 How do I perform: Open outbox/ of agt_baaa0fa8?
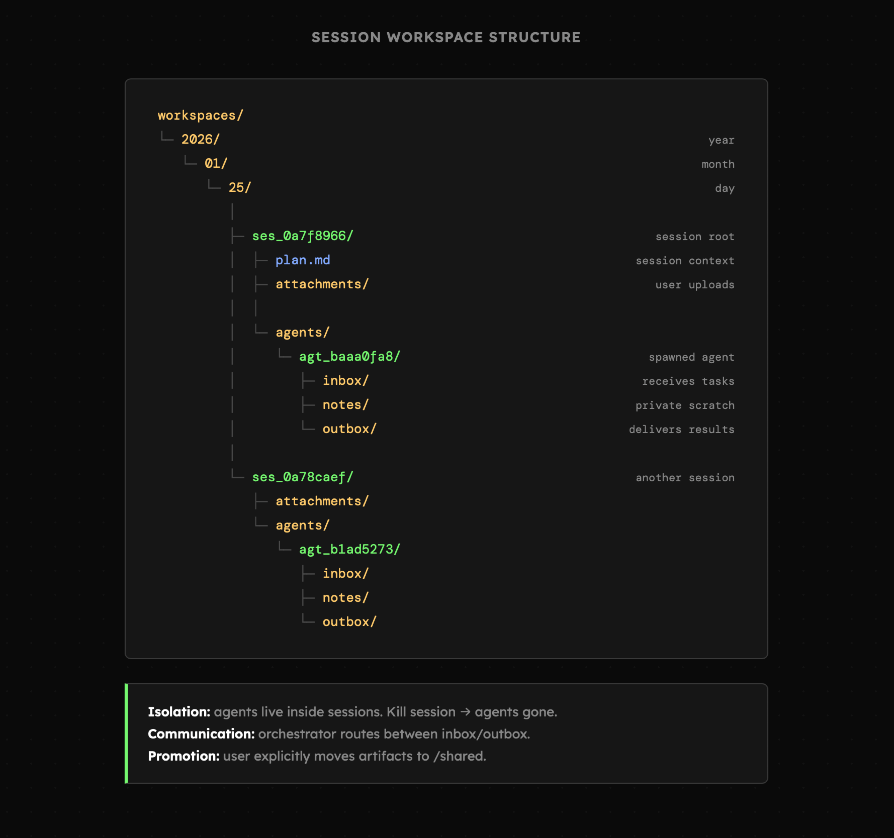(349, 429)
